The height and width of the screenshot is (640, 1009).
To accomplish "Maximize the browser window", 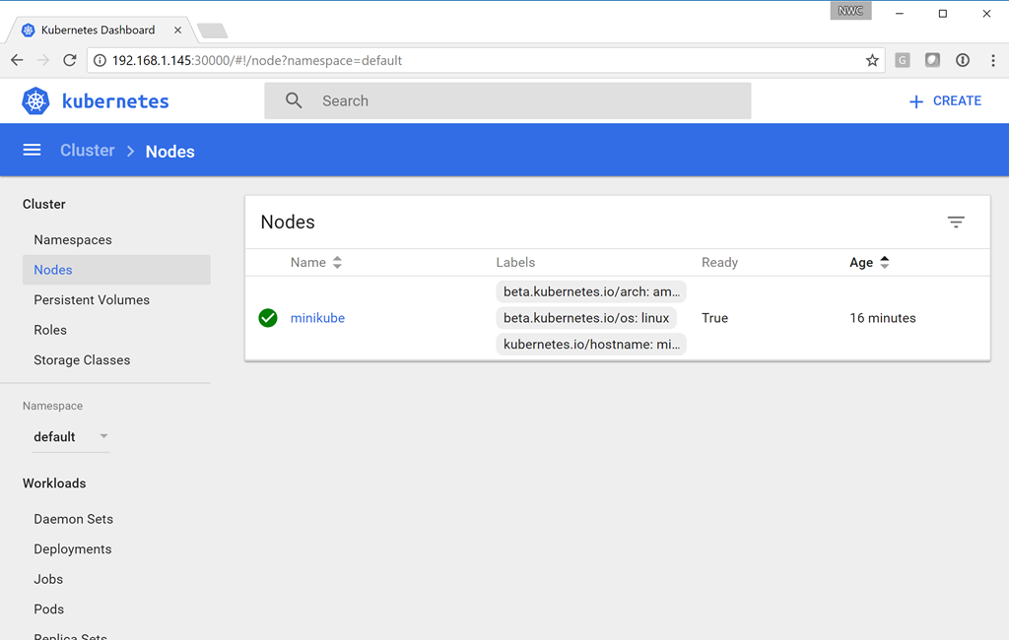I will tap(943, 14).
